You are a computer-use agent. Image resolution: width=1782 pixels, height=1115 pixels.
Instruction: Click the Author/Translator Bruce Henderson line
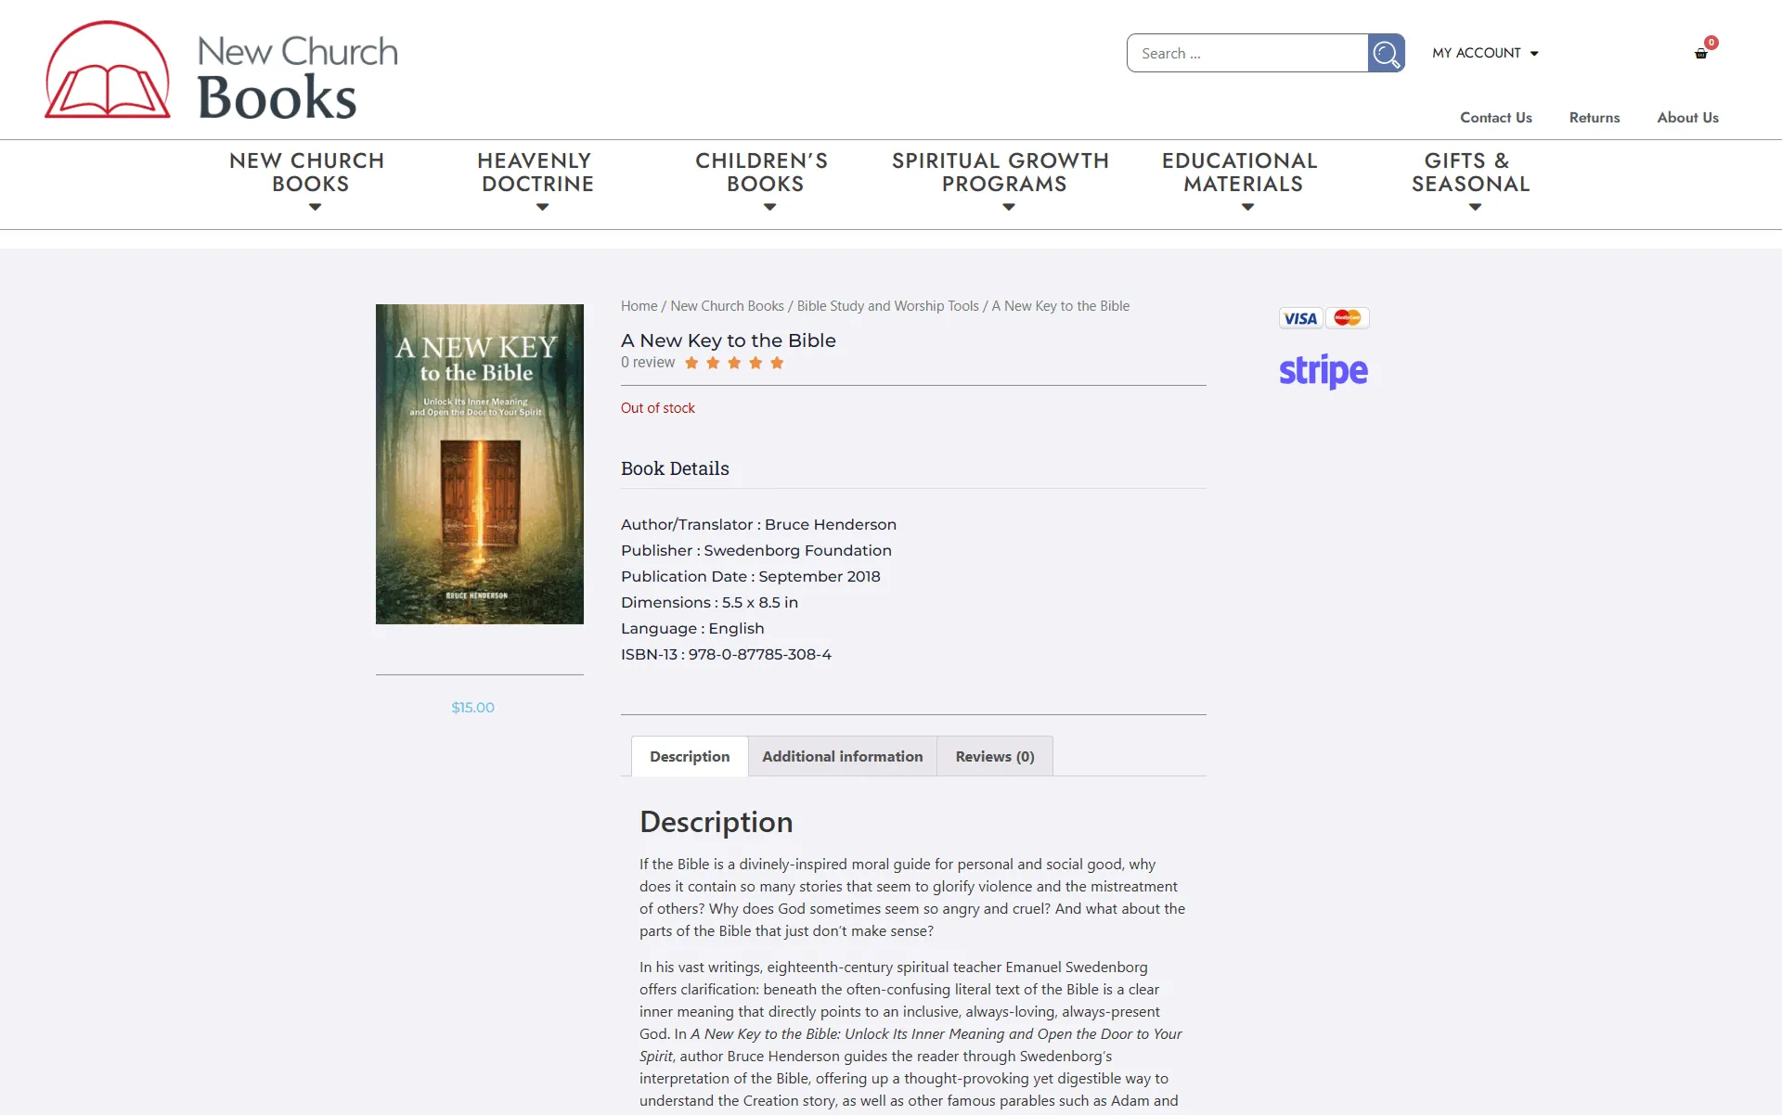click(758, 524)
